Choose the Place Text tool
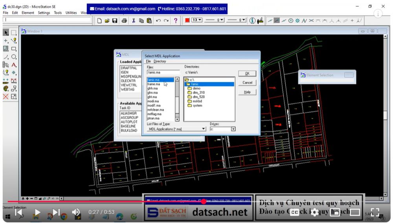This screenshot has height=223, width=393. [x=14, y=65]
